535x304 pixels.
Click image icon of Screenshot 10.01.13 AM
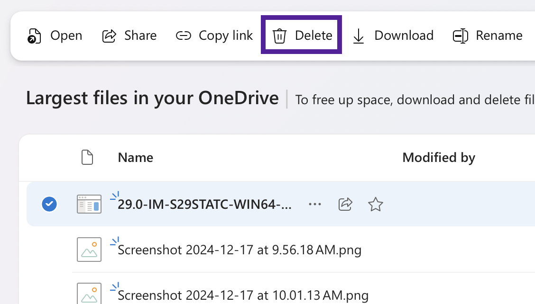click(89, 294)
